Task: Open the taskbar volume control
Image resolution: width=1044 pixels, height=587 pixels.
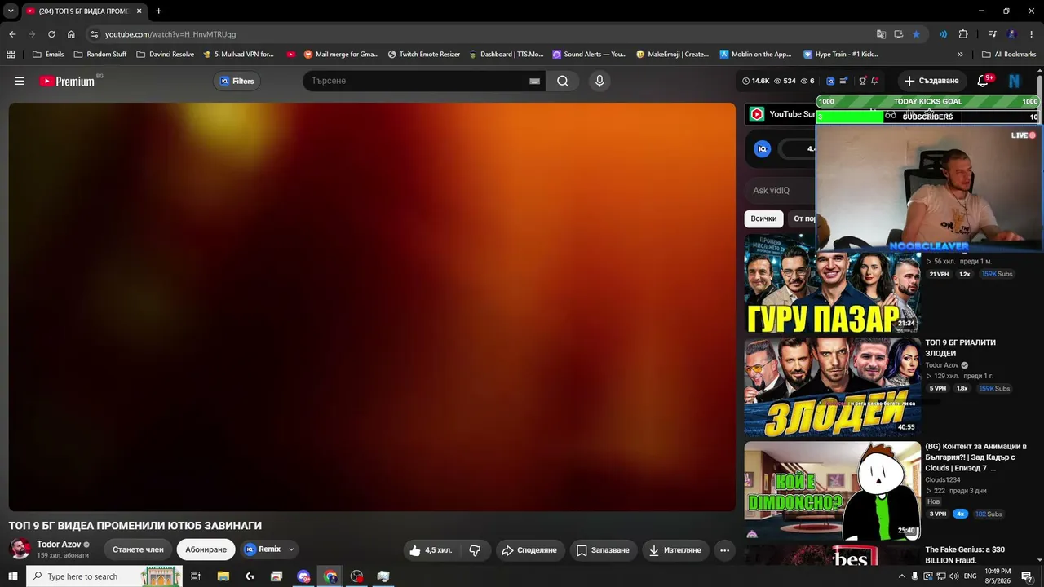Action: (954, 576)
